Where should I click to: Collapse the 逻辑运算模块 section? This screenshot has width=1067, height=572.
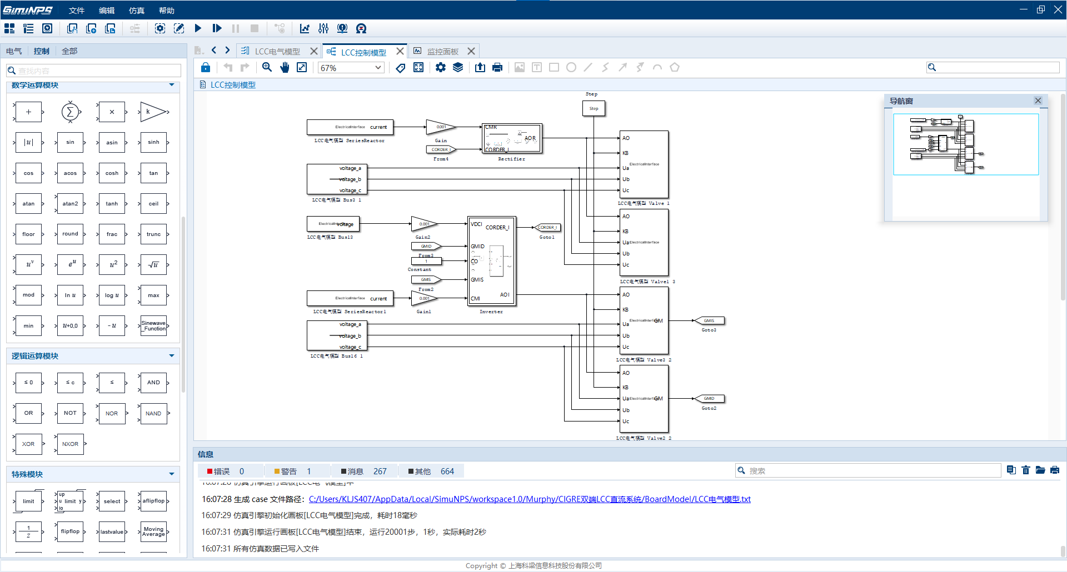click(x=172, y=356)
